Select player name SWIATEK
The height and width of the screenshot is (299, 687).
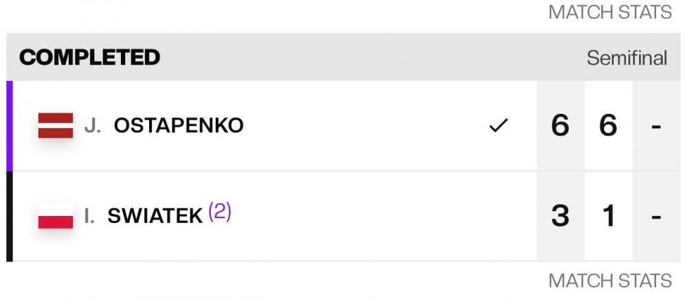[155, 216]
